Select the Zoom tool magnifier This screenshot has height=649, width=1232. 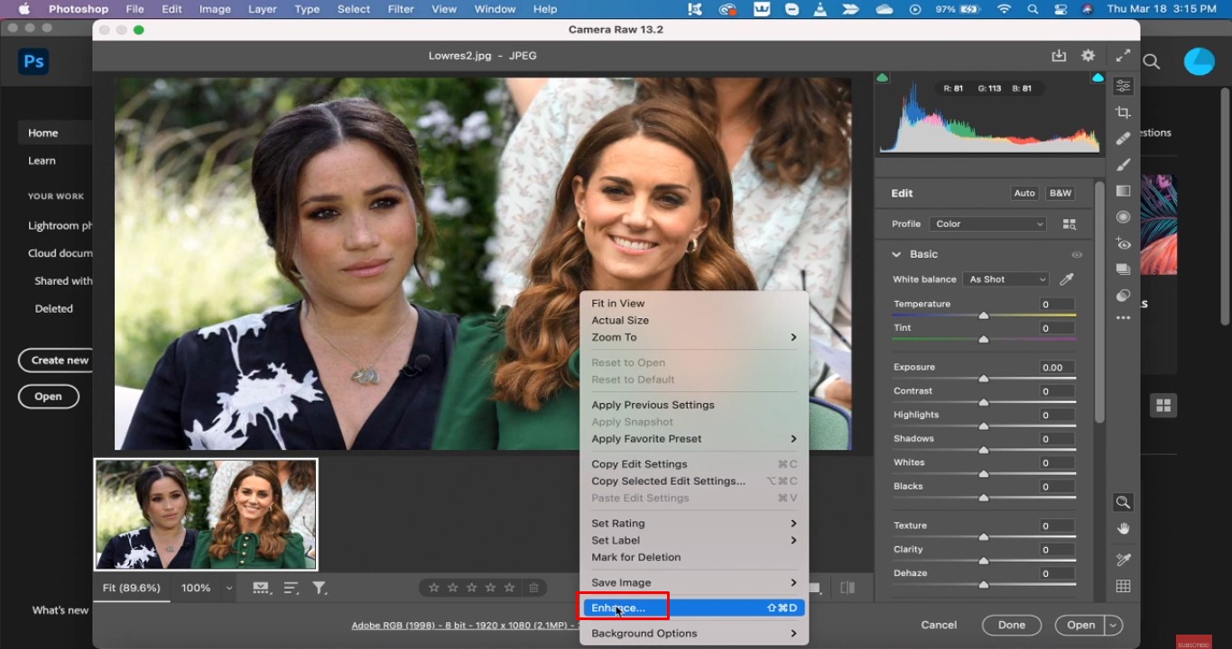[1123, 502]
